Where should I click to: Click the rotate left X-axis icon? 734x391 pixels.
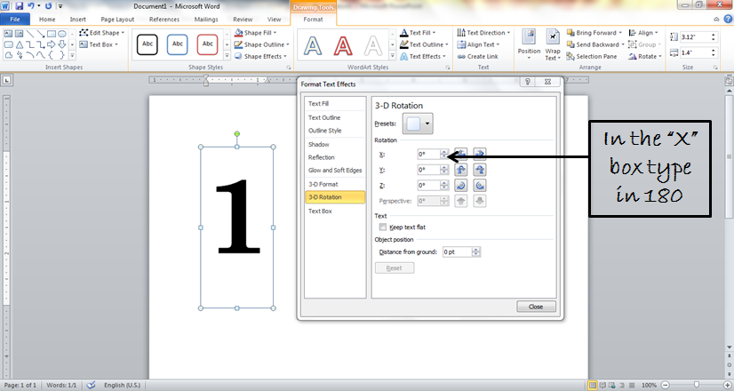click(x=461, y=154)
